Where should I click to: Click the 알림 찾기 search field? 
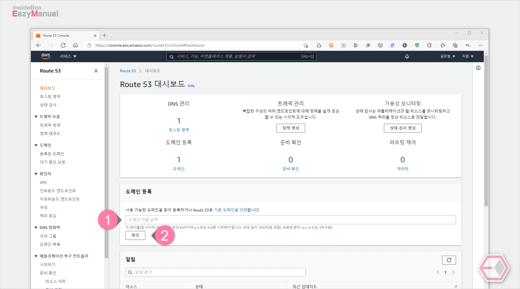(215, 272)
